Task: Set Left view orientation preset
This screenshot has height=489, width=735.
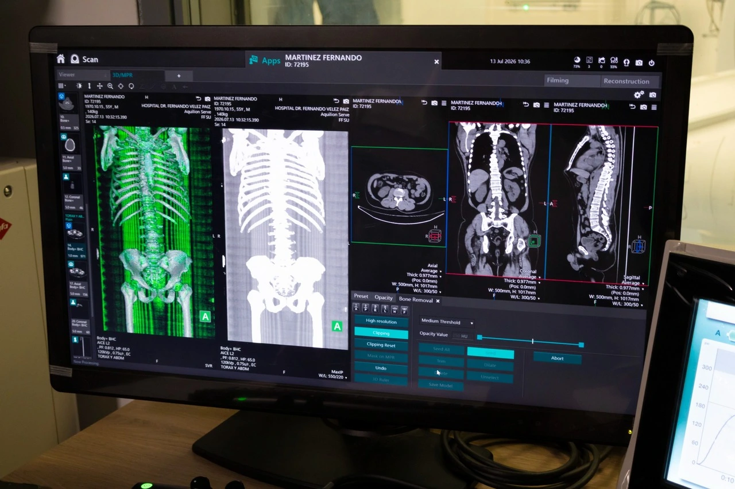Action: click(x=385, y=310)
